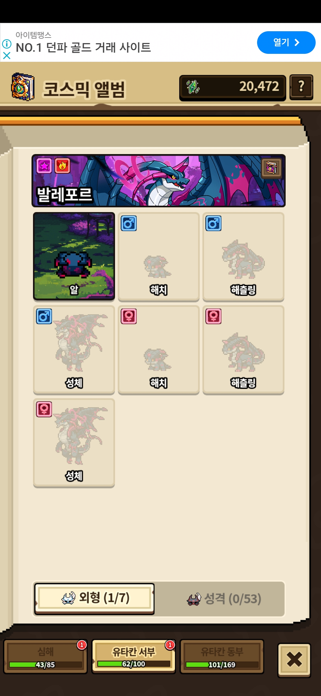
Task: Open the 심해 43/85 region tab
Action: [x=45, y=656]
